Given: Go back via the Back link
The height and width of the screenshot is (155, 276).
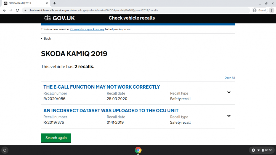Looking at the screenshot, I should click(46, 39).
